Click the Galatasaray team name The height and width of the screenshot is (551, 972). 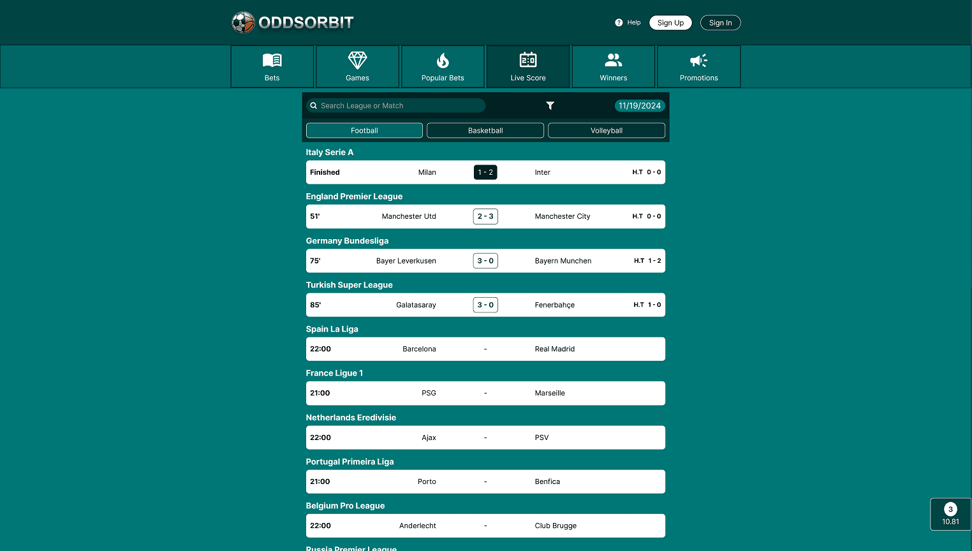pos(416,305)
